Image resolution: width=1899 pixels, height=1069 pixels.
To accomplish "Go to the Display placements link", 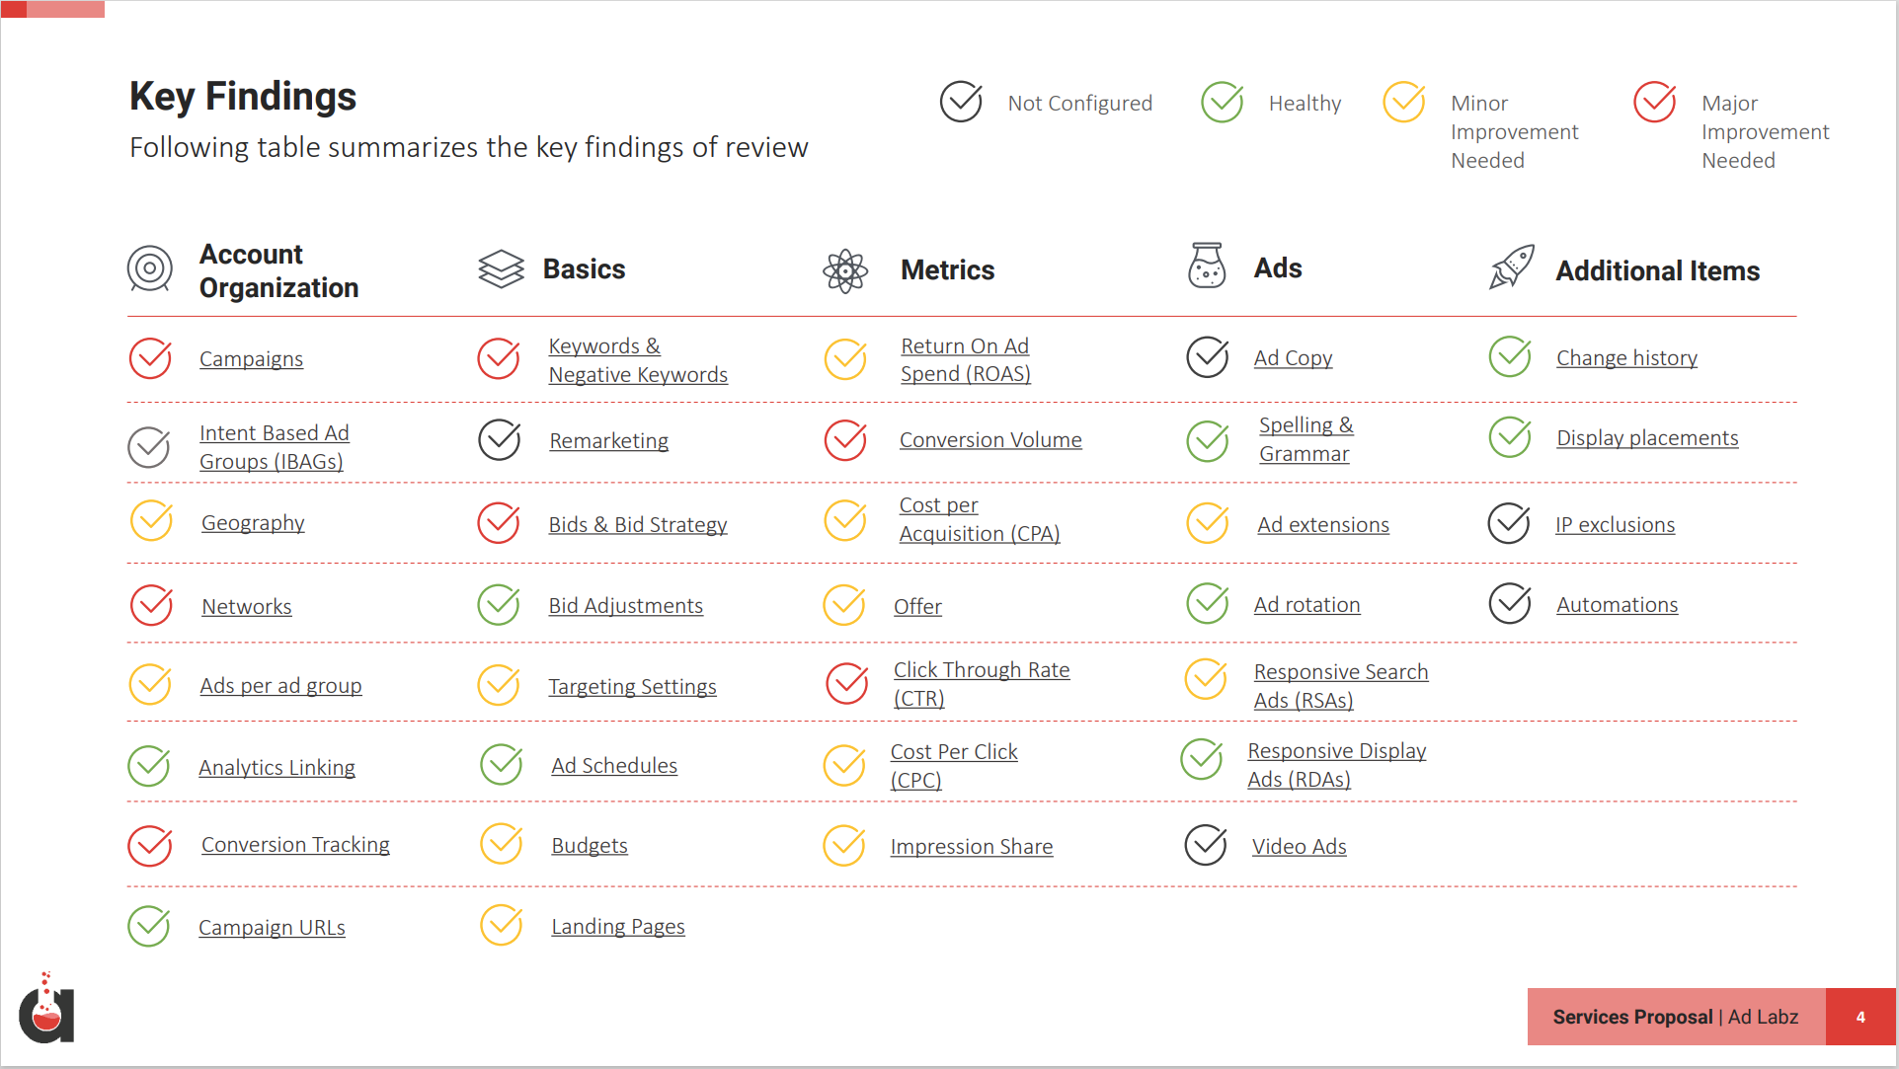I will [1647, 438].
